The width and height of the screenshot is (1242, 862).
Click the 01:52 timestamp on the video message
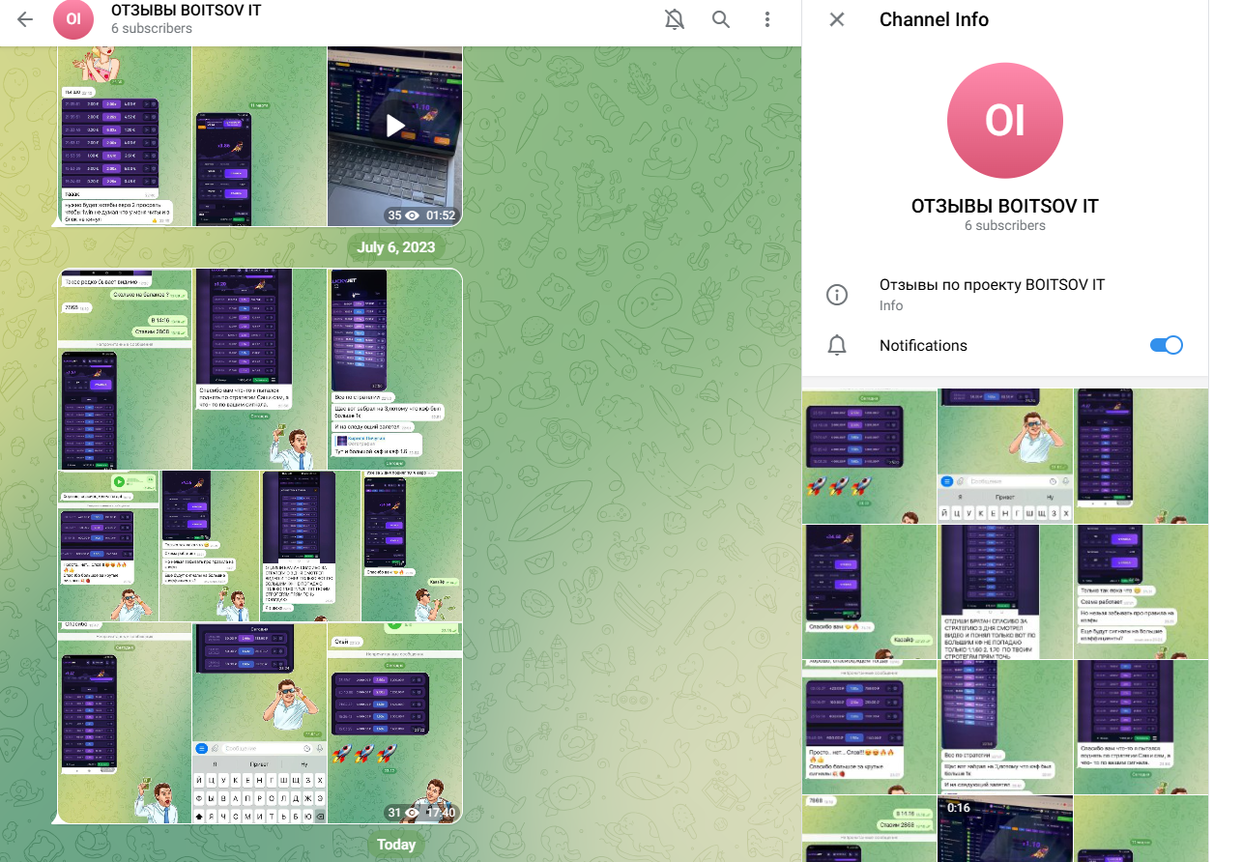[441, 215]
